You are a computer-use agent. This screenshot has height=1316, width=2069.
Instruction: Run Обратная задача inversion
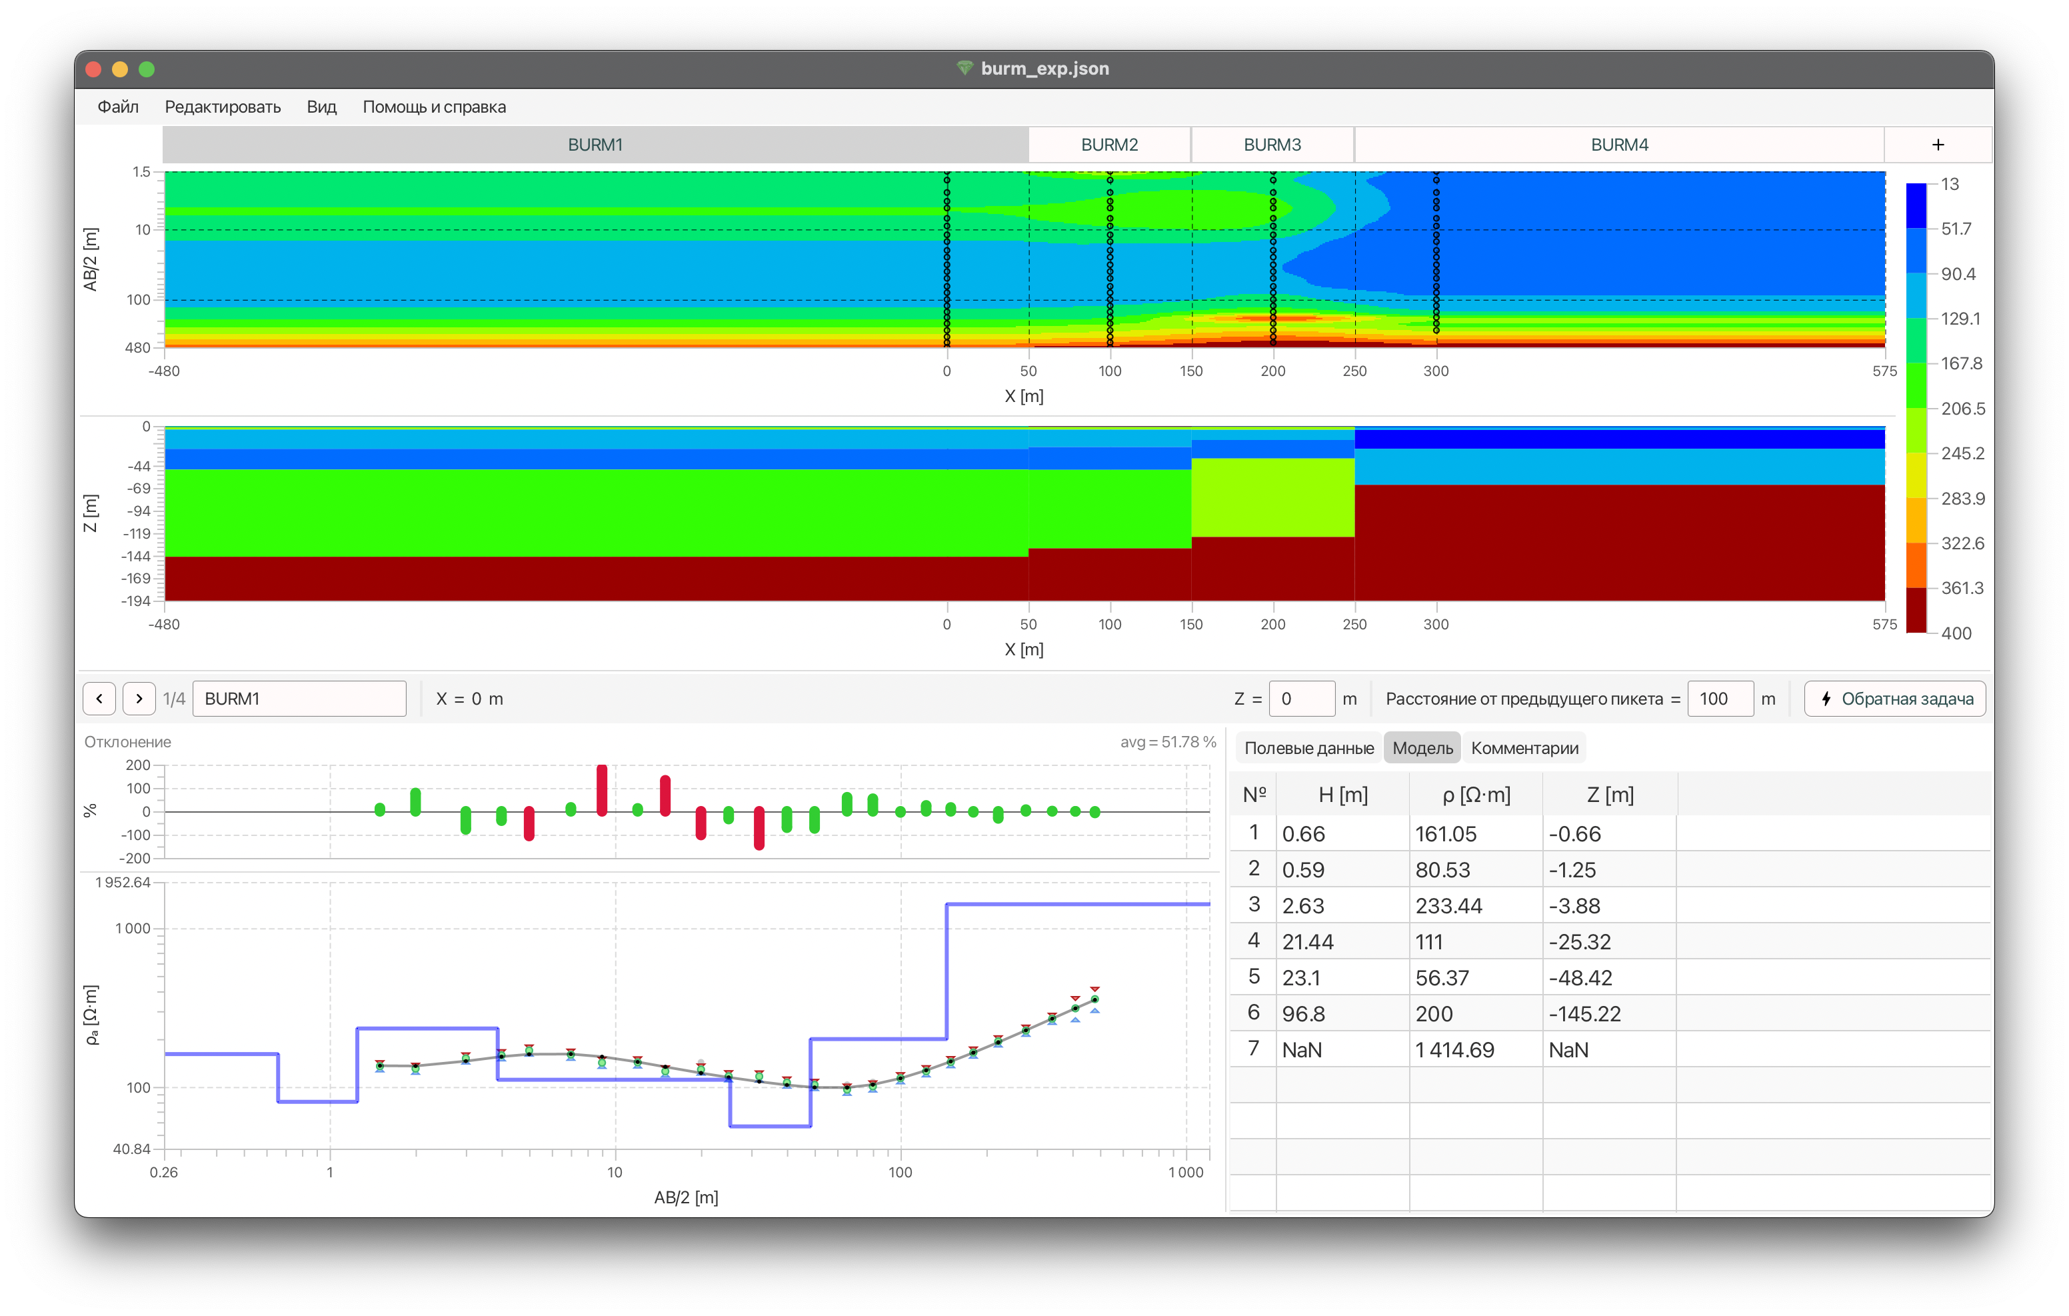click(x=1894, y=699)
